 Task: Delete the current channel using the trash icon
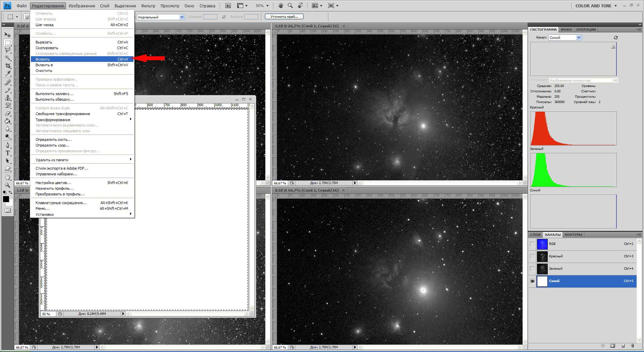pos(632,346)
